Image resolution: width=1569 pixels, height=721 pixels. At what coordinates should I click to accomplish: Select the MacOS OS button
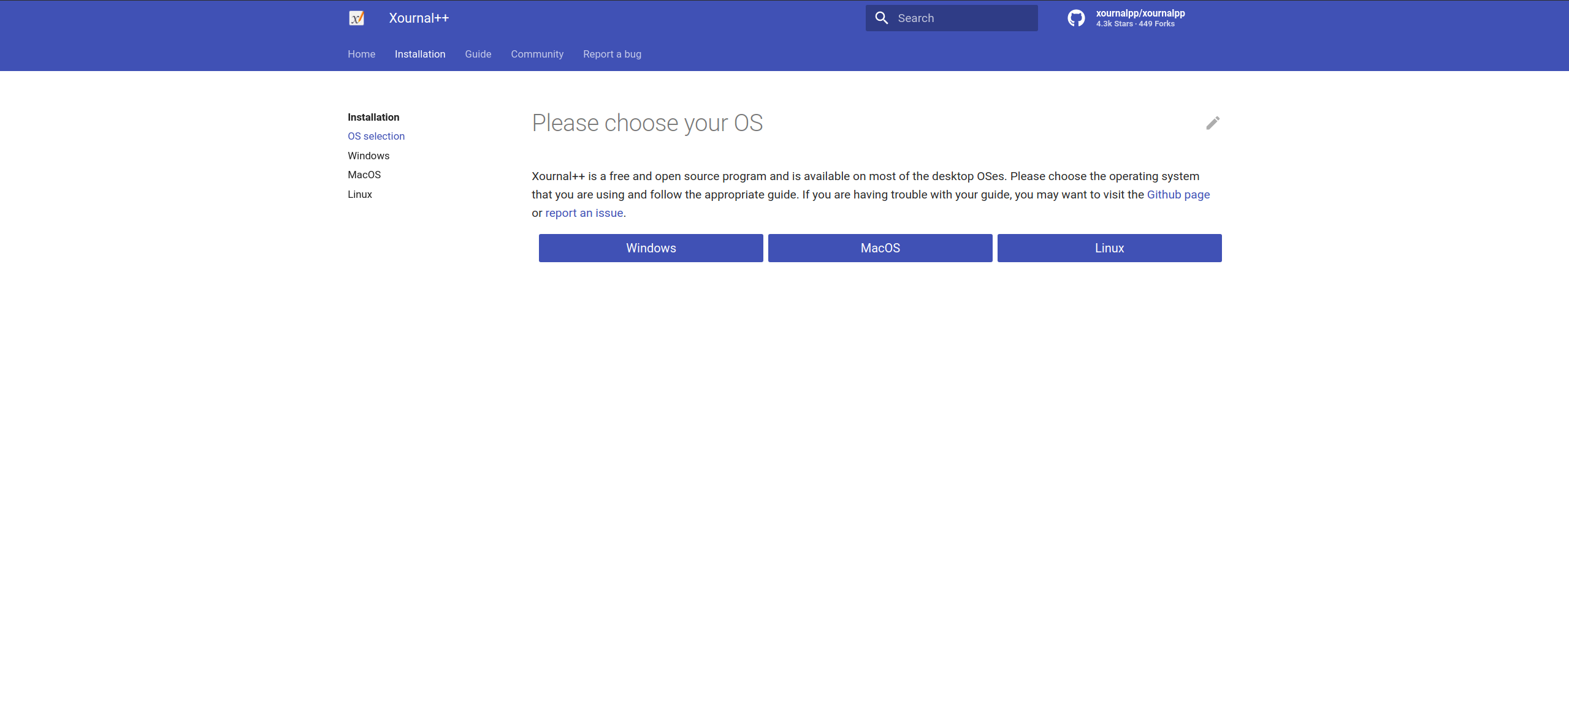[x=880, y=247]
